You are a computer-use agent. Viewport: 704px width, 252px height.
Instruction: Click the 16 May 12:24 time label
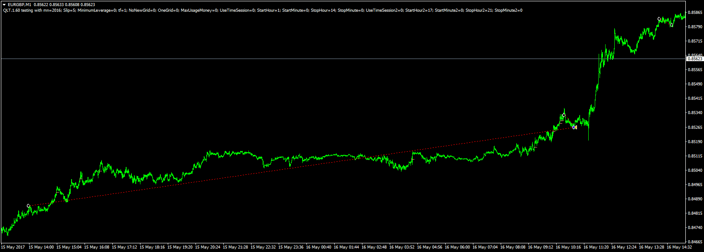[x=624, y=247]
